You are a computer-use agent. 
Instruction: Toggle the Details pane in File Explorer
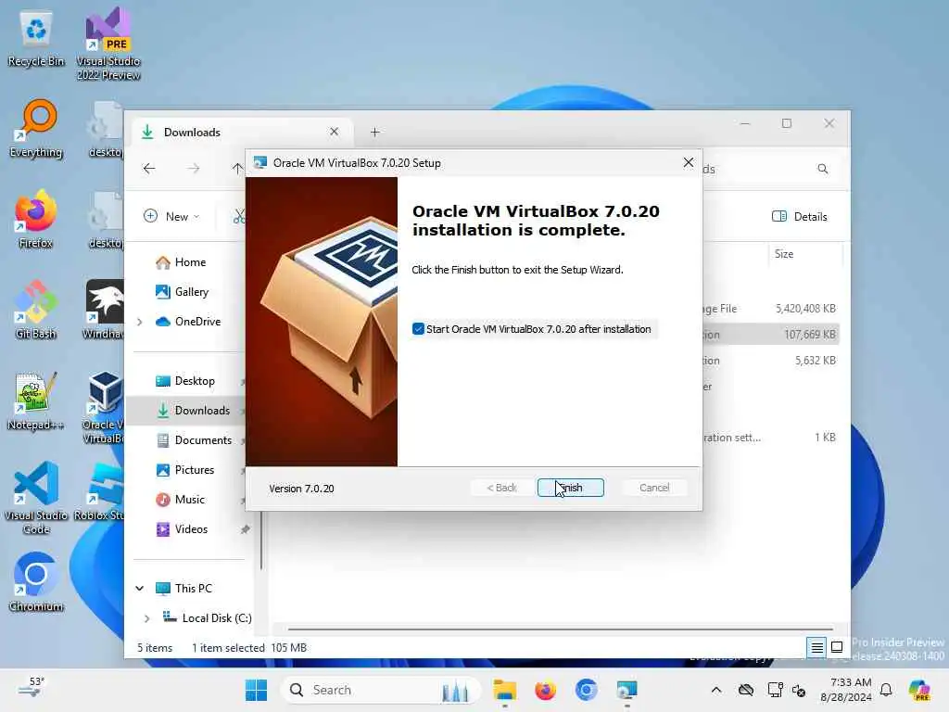tap(800, 216)
